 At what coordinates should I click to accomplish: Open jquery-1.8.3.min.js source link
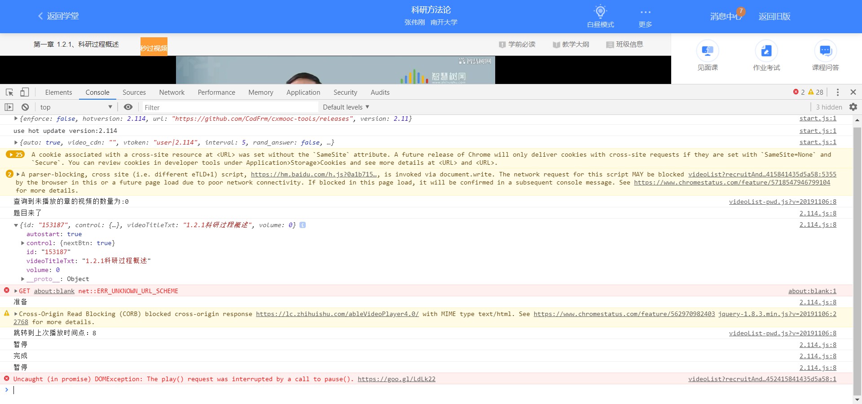pos(777,314)
